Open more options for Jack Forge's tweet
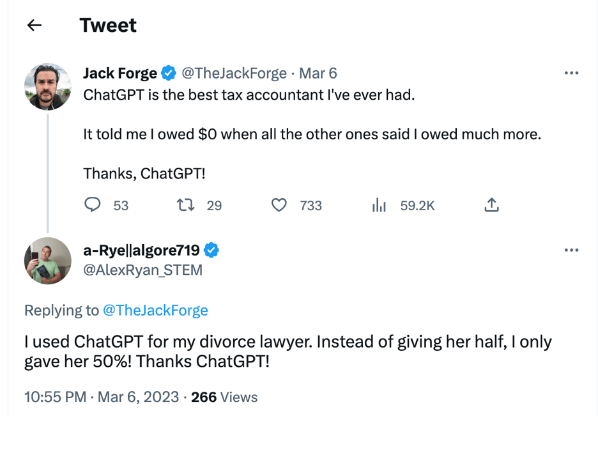The height and width of the screenshot is (455, 598). tap(571, 73)
